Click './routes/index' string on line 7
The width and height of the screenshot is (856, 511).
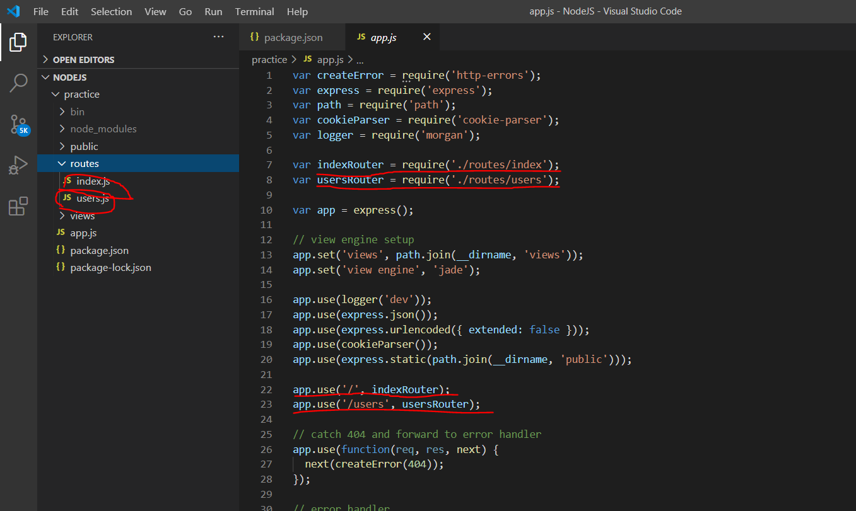tap(499, 165)
